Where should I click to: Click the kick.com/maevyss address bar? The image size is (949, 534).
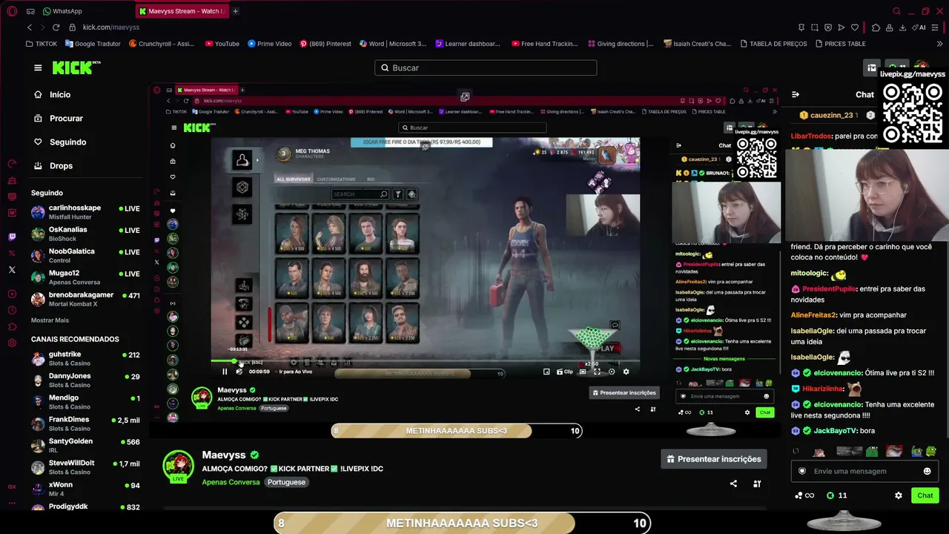(110, 27)
